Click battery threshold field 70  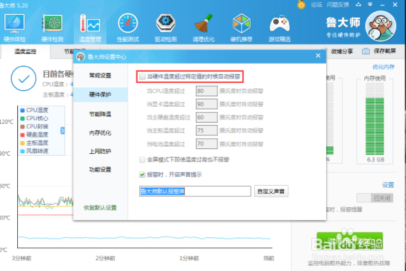pos(206,143)
